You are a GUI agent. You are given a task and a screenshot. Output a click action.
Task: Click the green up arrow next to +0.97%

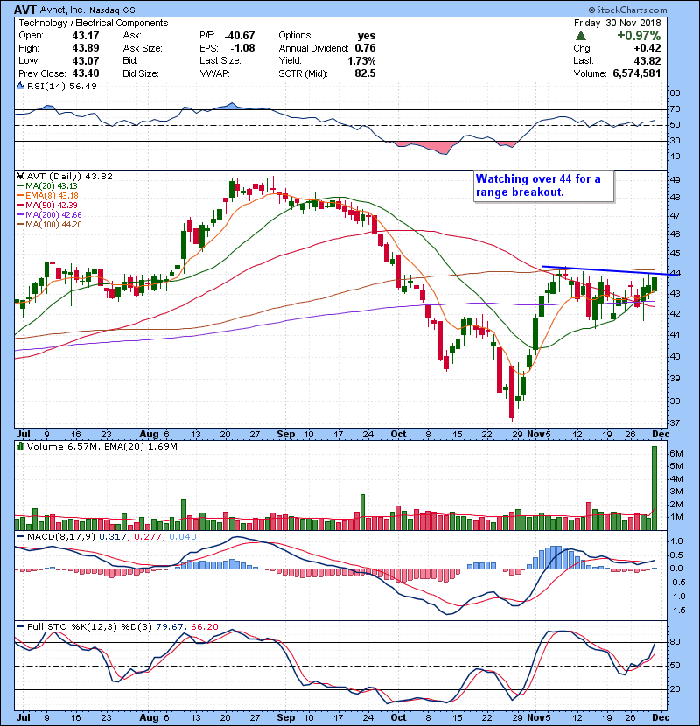580,36
